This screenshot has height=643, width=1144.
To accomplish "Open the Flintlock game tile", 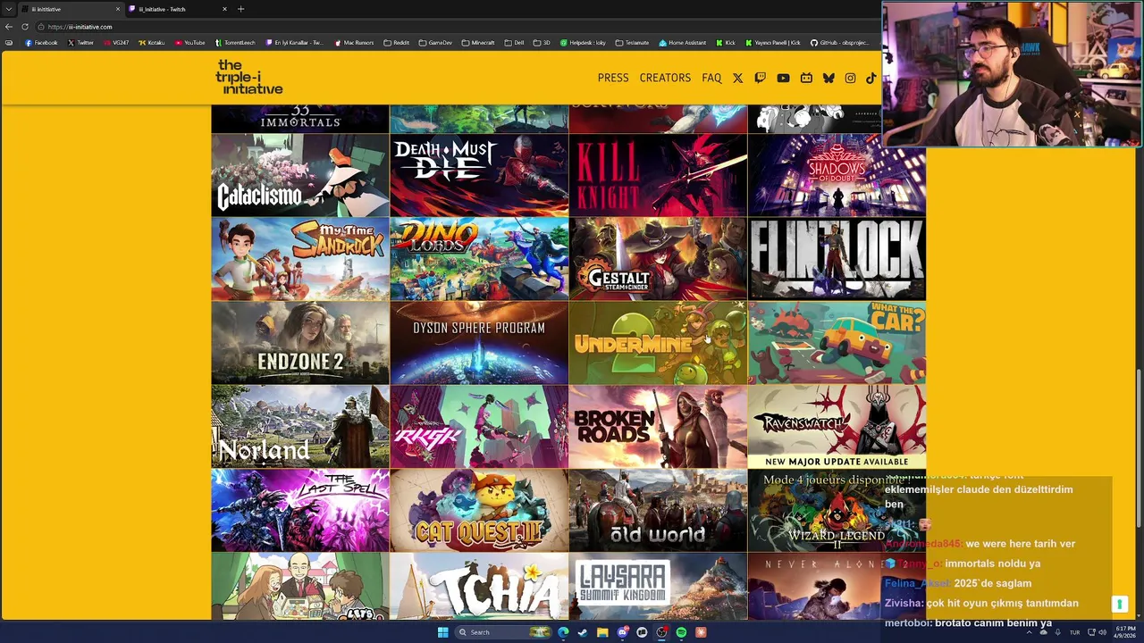I will 837,259.
